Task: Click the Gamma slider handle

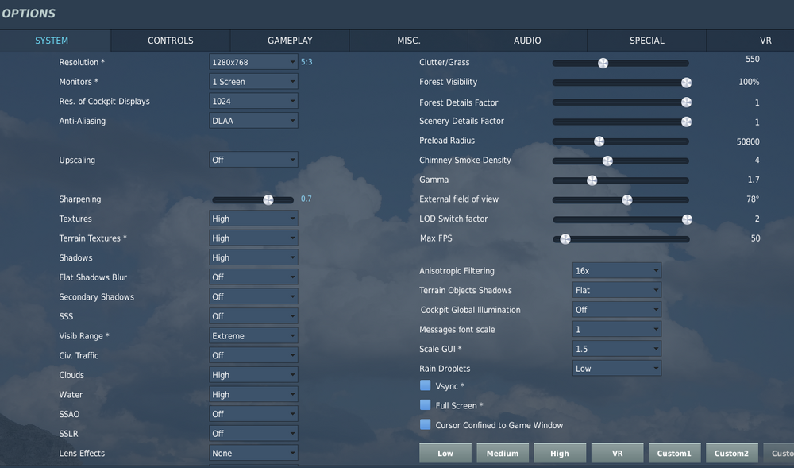Action: click(x=592, y=180)
